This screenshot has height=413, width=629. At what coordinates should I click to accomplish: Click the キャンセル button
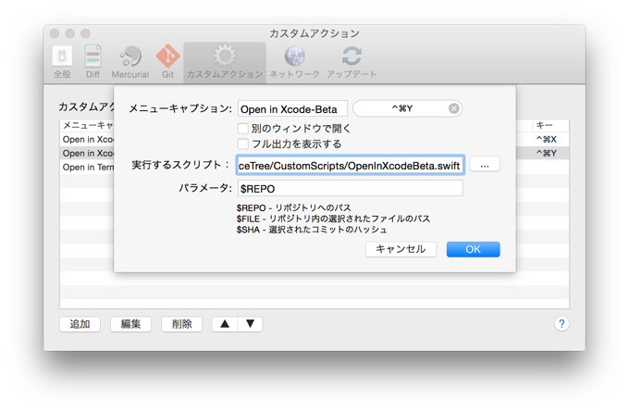coord(401,249)
